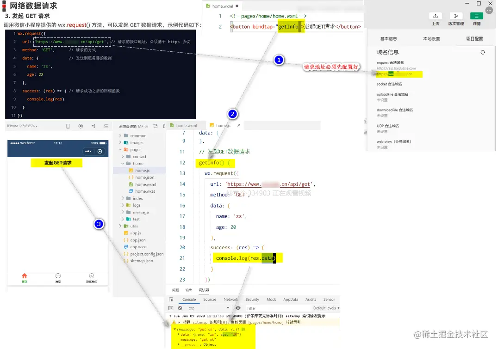The height and width of the screenshot is (349, 498).
Task: Switch to the Network tab
Action: pyautogui.click(x=231, y=300)
